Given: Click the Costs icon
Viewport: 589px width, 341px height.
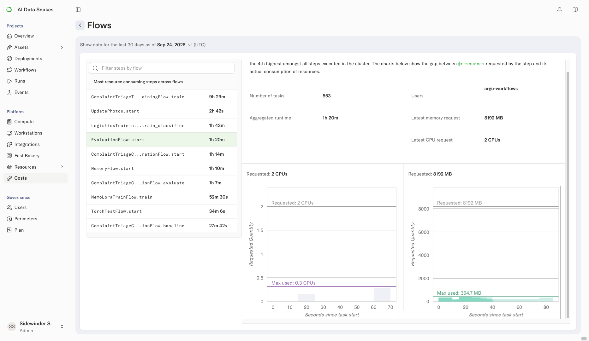Looking at the screenshot, I should [9, 178].
